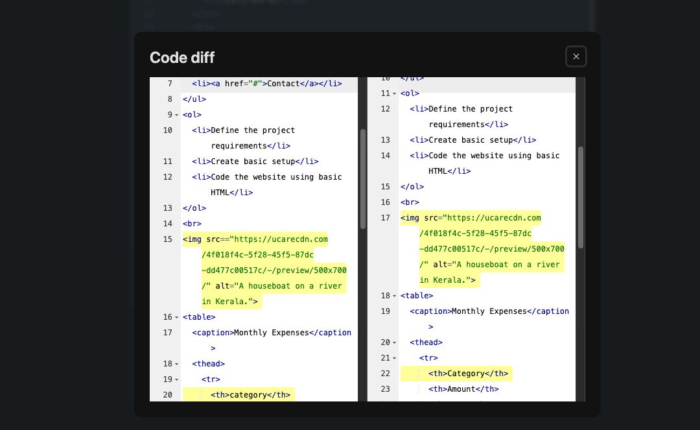The image size is (700, 430).
Task: Click the br tag on right line 16
Action: (410, 202)
